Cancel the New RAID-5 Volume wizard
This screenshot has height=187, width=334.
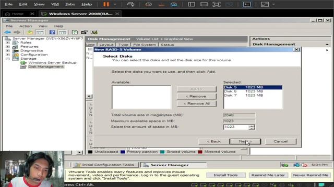[281, 141]
